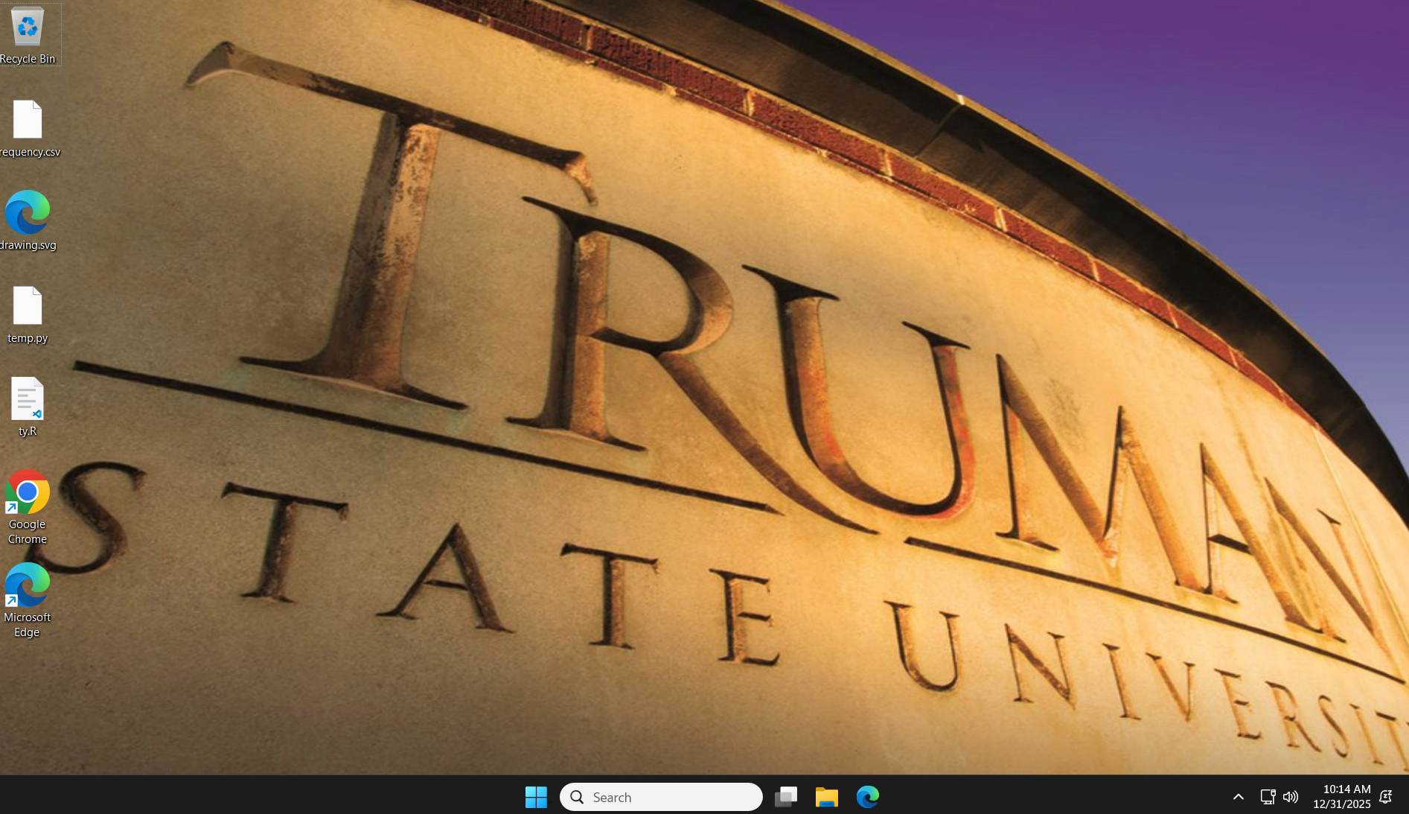Open quick settings via speaker icon
The width and height of the screenshot is (1409, 814).
click(1290, 797)
